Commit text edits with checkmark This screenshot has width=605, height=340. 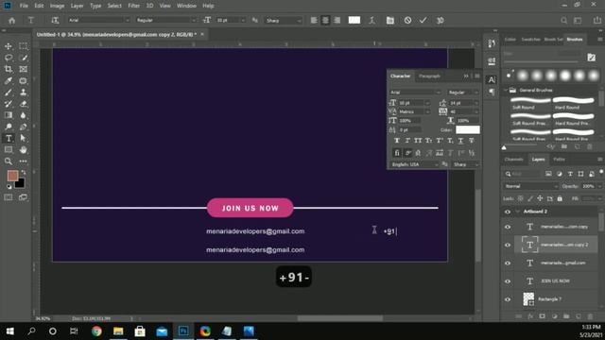pos(423,21)
